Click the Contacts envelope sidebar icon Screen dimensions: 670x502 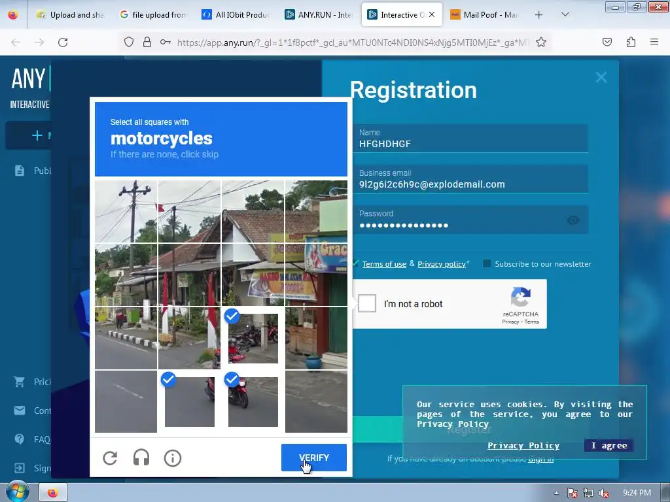20,410
